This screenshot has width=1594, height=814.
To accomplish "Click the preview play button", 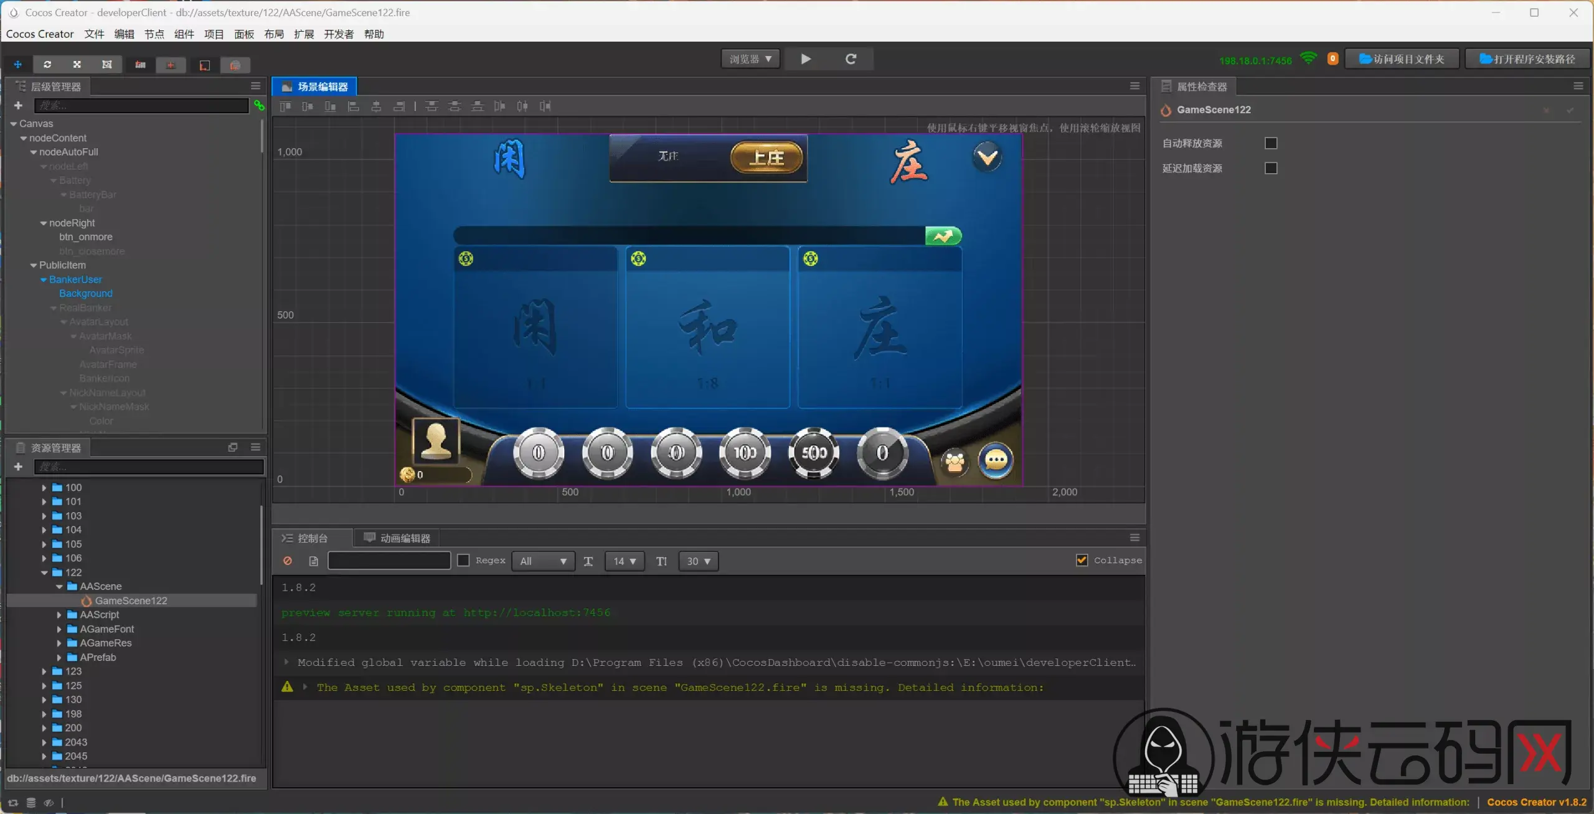I will tap(806, 59).
